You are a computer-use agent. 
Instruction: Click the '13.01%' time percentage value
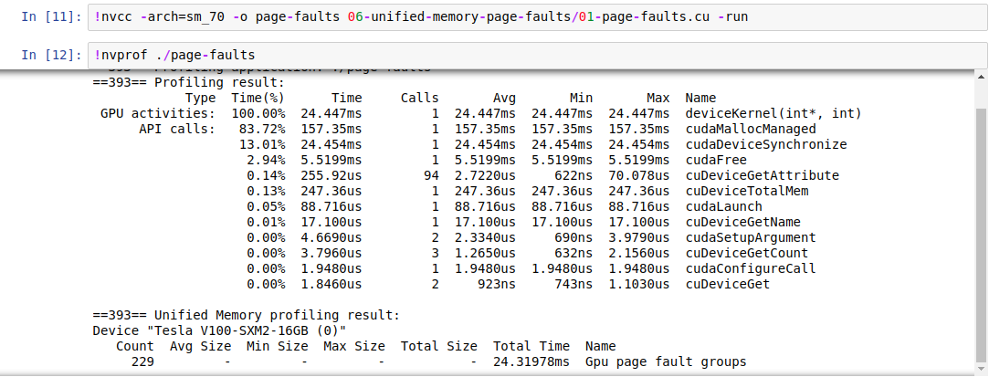click(x=262, y=145)
